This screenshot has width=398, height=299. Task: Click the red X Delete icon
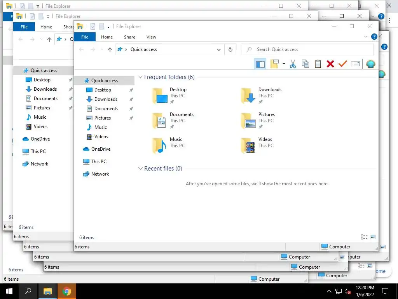tap(330, 64)
